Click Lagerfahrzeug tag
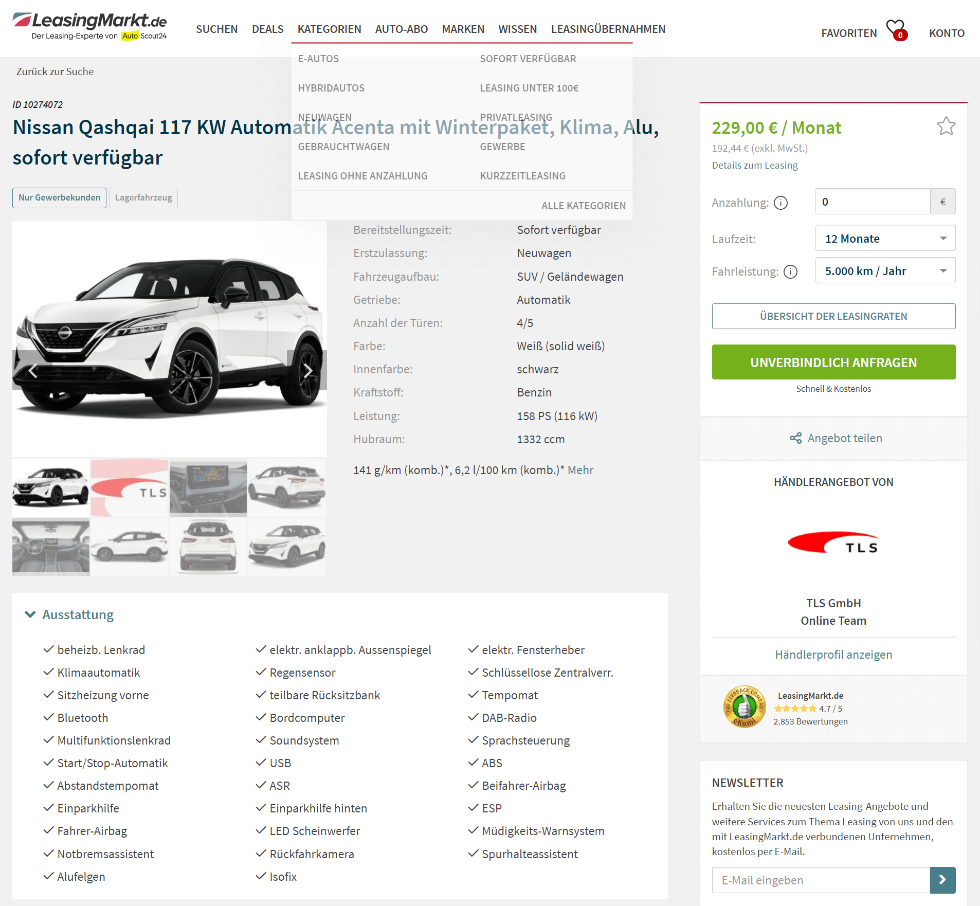This screenshot has height=906, width=980. tap(143, 197)
